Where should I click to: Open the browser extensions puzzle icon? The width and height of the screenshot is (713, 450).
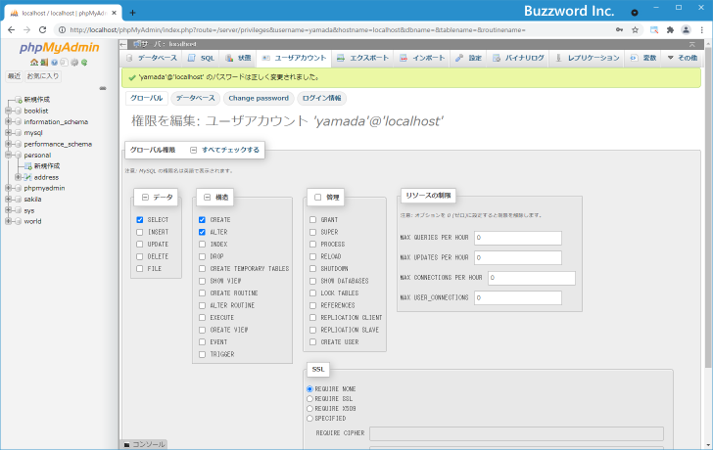669,29
